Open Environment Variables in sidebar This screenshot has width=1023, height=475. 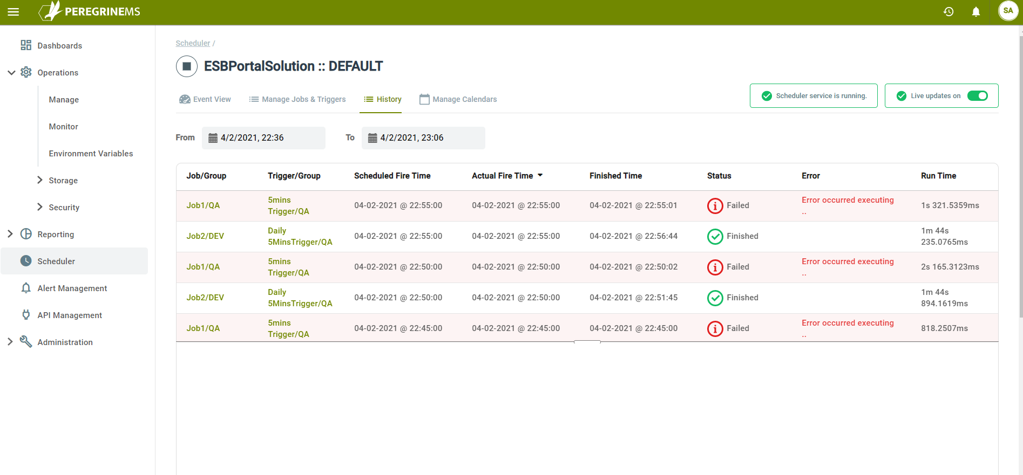91,154
